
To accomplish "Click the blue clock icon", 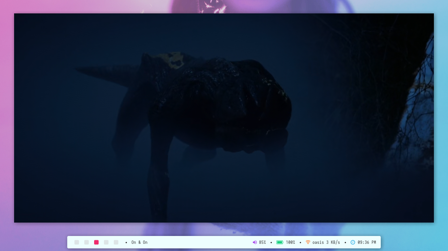I will (353, 242).
